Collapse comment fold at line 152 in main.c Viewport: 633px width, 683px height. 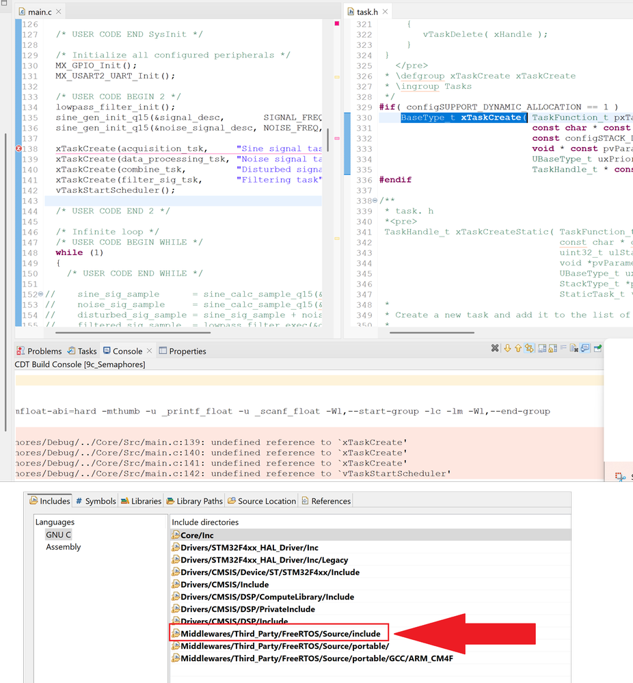click(x=41, y=294)
